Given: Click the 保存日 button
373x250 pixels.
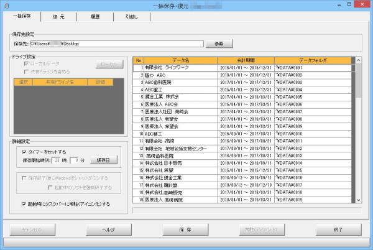Looking at the screenshot, I should click(x=104, y=160).
